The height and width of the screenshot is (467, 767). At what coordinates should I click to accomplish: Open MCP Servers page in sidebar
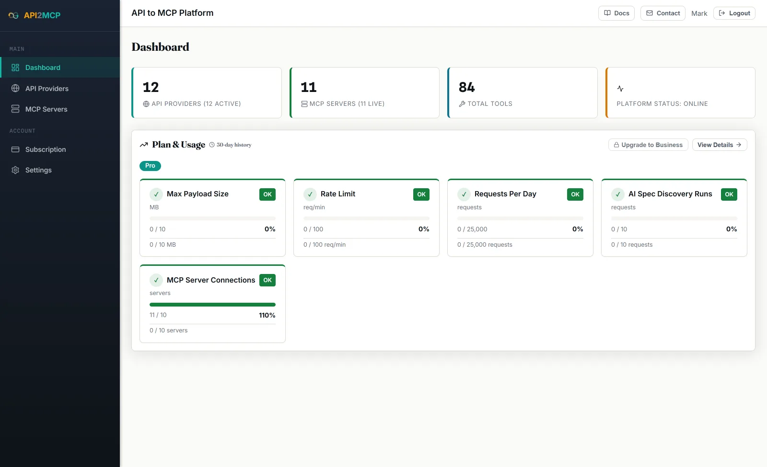60,109
